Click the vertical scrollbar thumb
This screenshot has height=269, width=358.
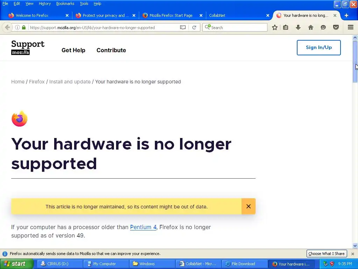pyautogui.click(x=355, y=62)
